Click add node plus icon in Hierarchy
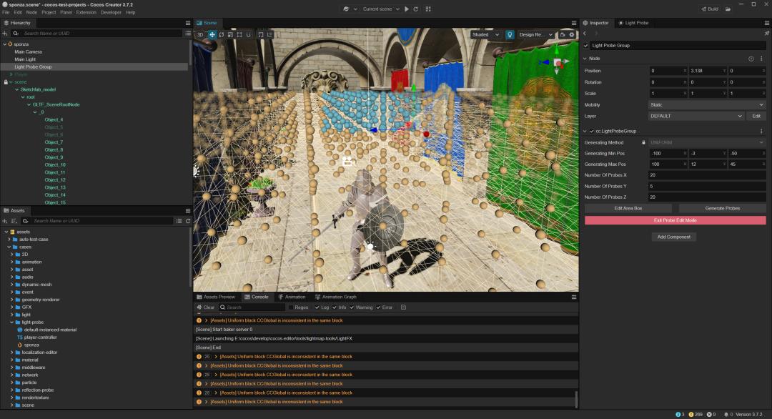Viewport: 772px width, 419px height. coord(5,34)
